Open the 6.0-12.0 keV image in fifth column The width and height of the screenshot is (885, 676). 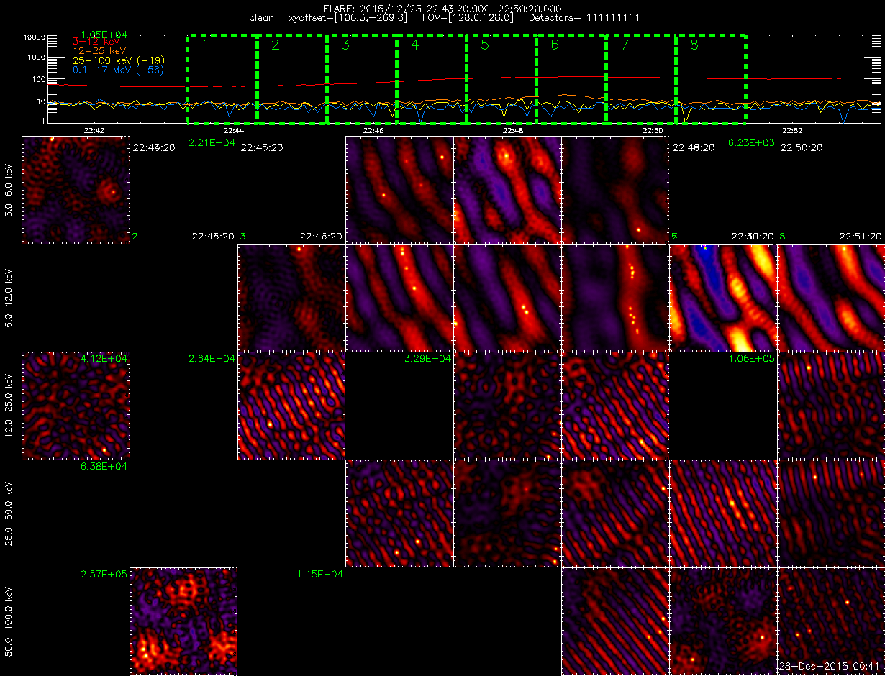[x=507, y=298]
